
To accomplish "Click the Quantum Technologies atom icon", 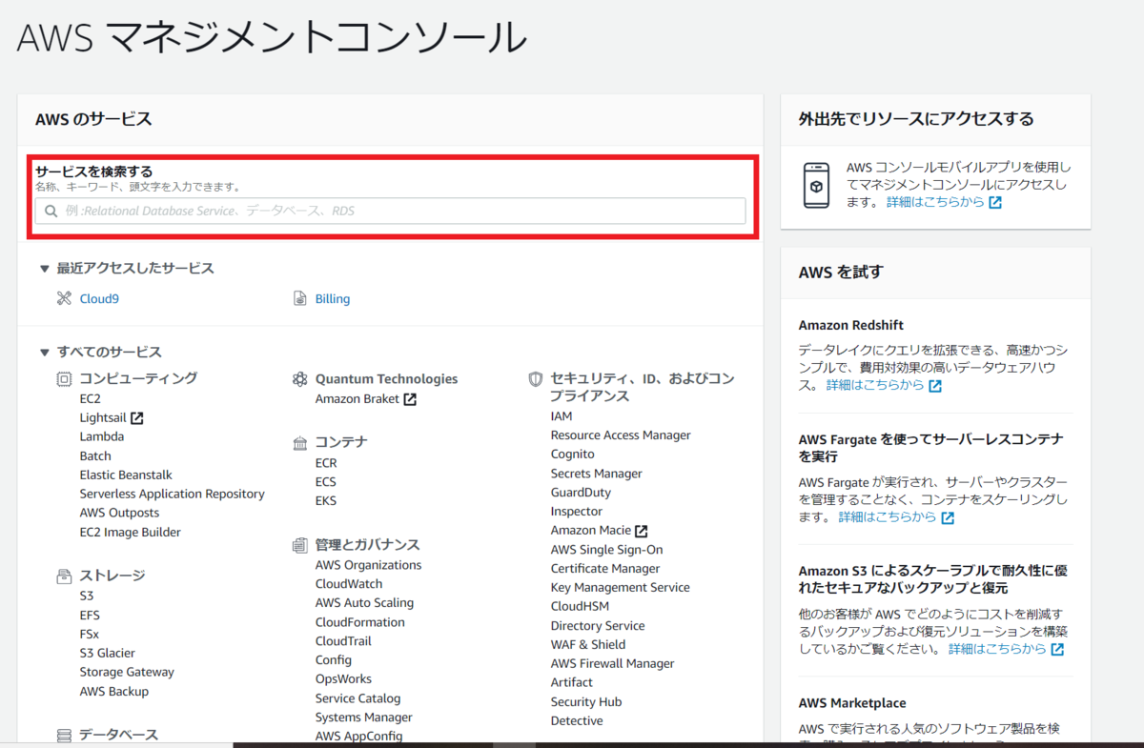I will pos(299,379).
